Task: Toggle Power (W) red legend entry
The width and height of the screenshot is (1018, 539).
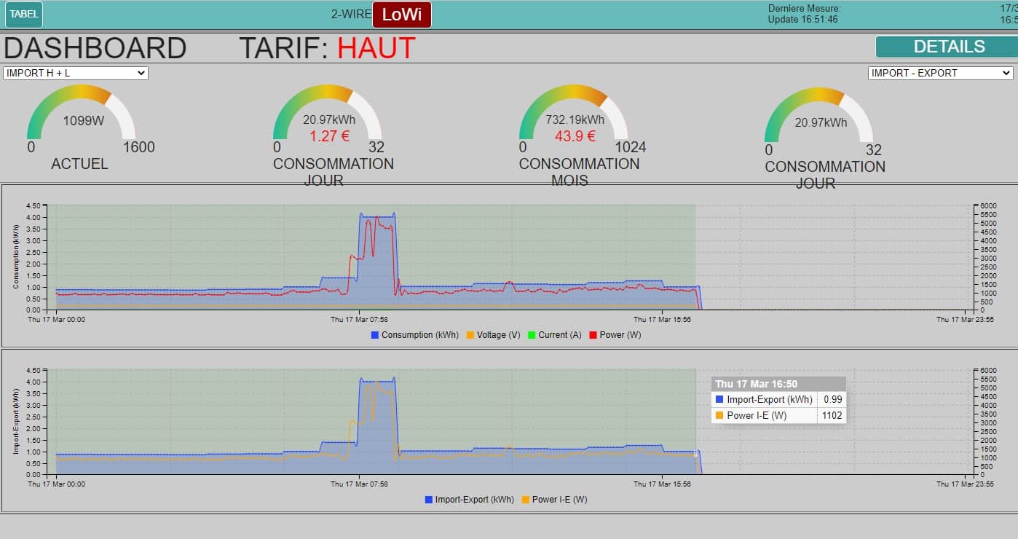Action: [x=615, y=335]
